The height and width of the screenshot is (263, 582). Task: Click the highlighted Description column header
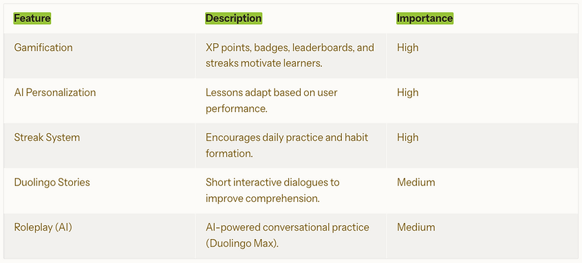pyautogui.click(x=233, y=18)
